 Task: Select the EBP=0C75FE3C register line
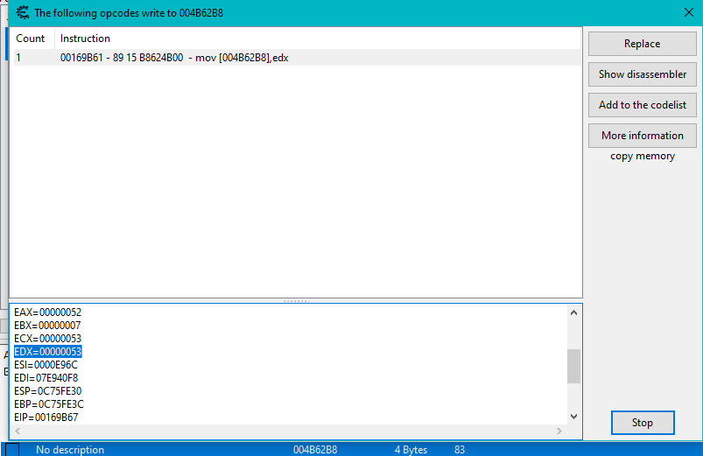tap(48, 404)
